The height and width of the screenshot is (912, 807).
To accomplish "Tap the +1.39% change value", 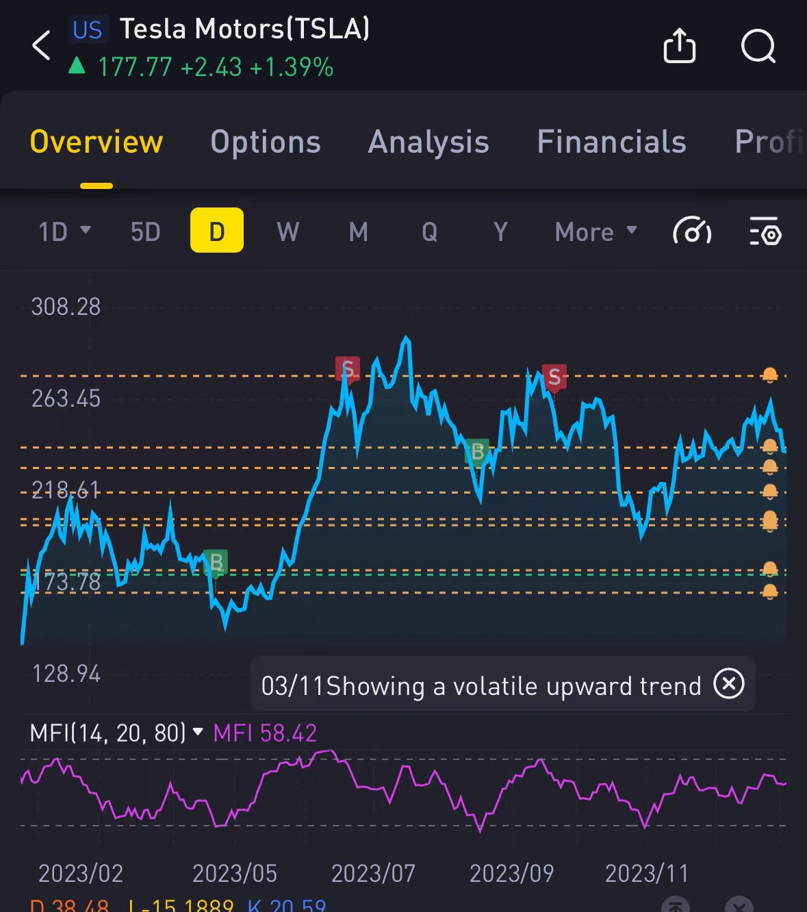I will point(292,67).
